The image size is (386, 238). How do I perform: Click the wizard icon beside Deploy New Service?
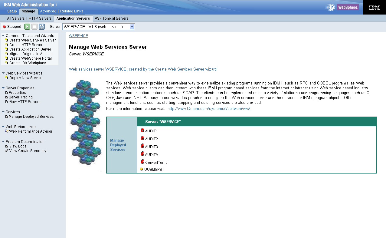coord(7,78)
